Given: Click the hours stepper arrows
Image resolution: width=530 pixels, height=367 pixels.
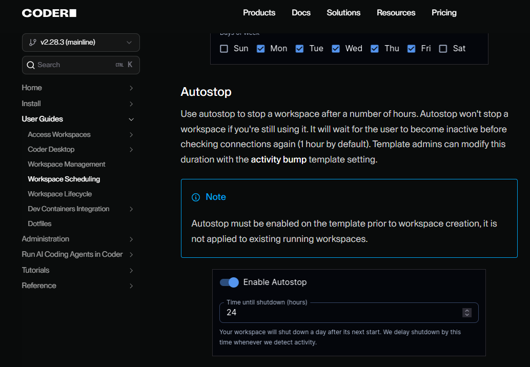Looking at the screenshot, I should click(x=466, y=312).
